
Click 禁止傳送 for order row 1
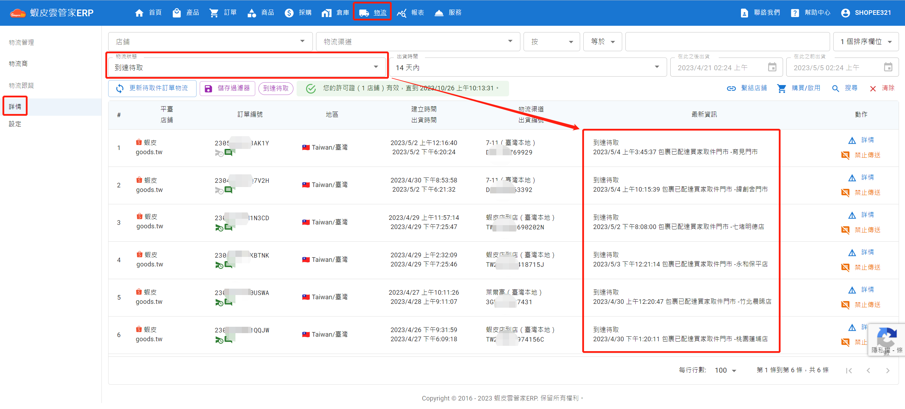click(x=861, y=155)
